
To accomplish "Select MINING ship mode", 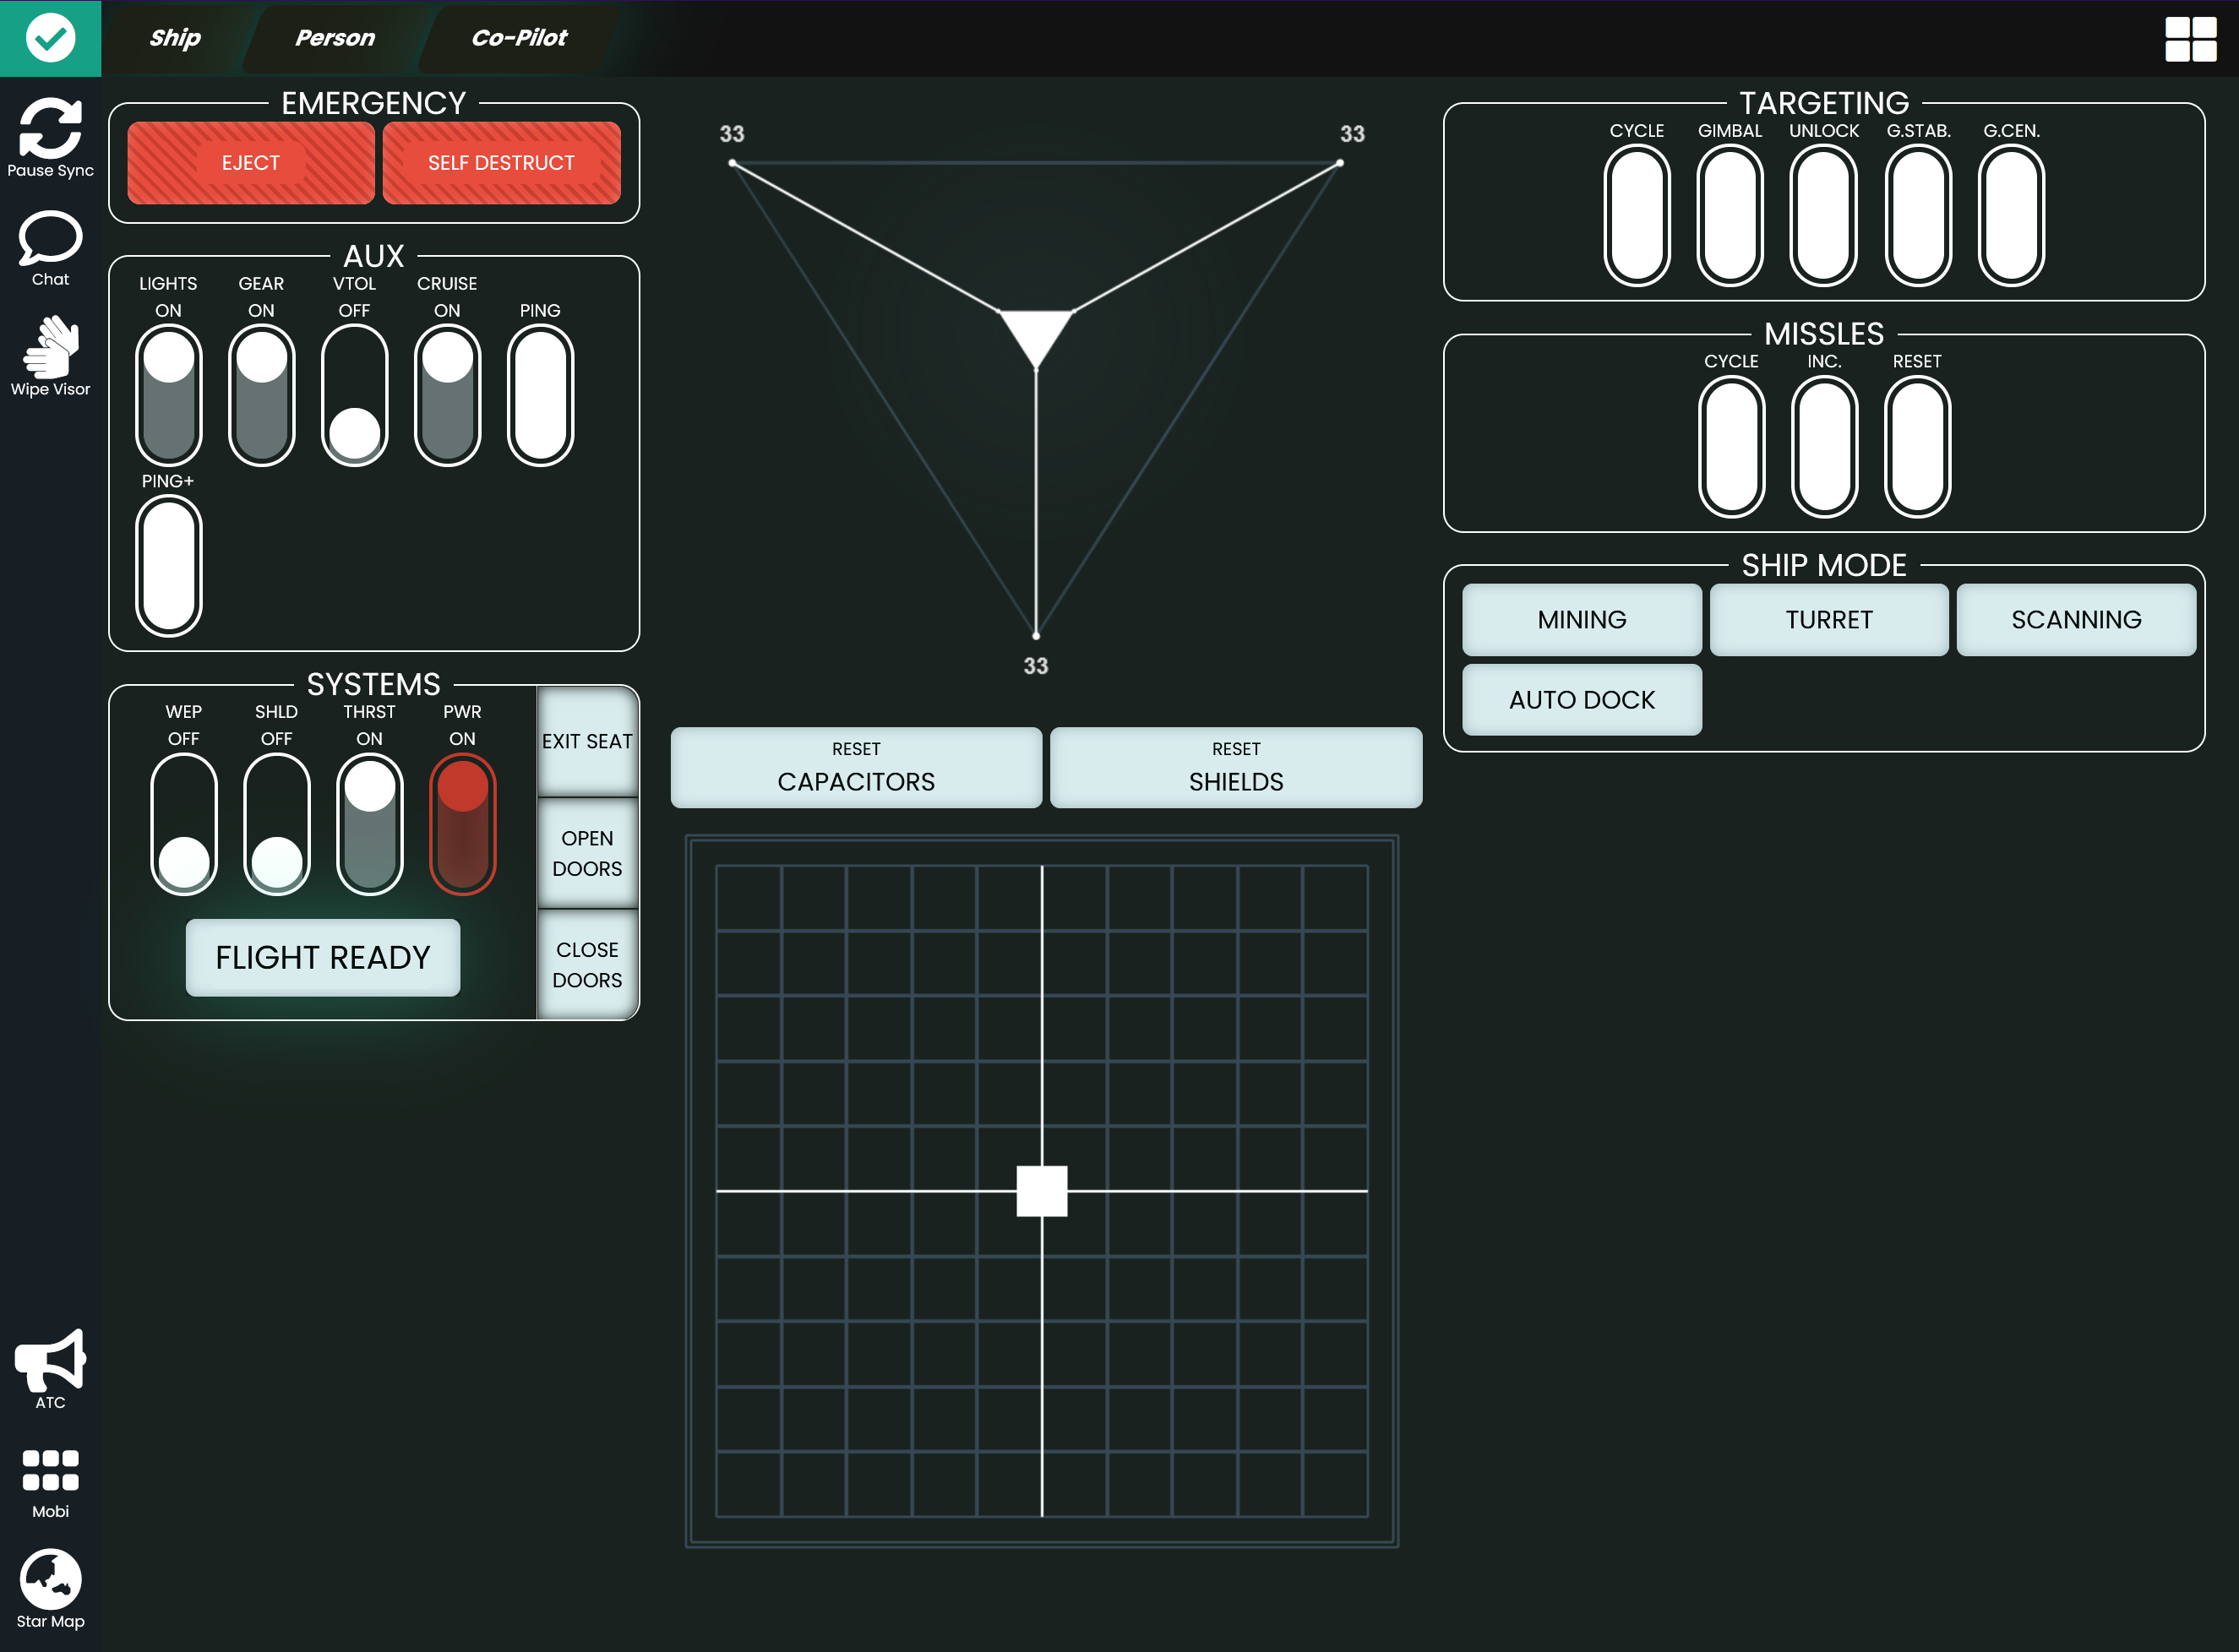I will click(1581, 620).
